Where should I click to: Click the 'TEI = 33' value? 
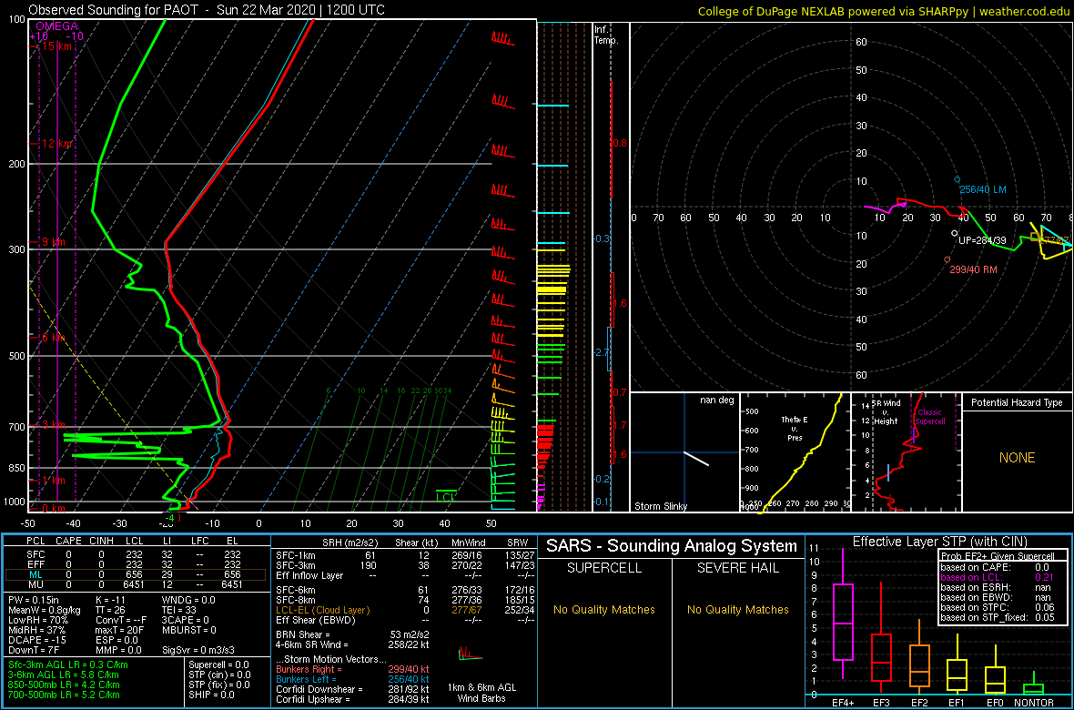[179, 609]
